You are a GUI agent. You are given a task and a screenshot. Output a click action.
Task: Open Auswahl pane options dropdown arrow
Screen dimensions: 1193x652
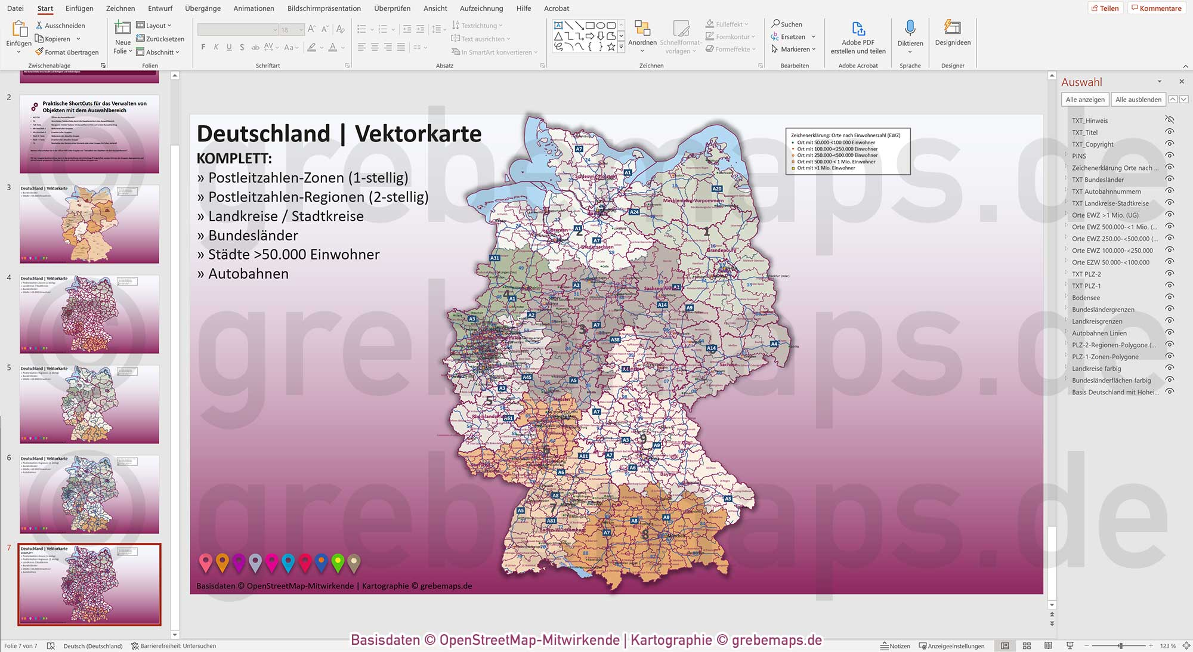click(x=1159, y=82)
